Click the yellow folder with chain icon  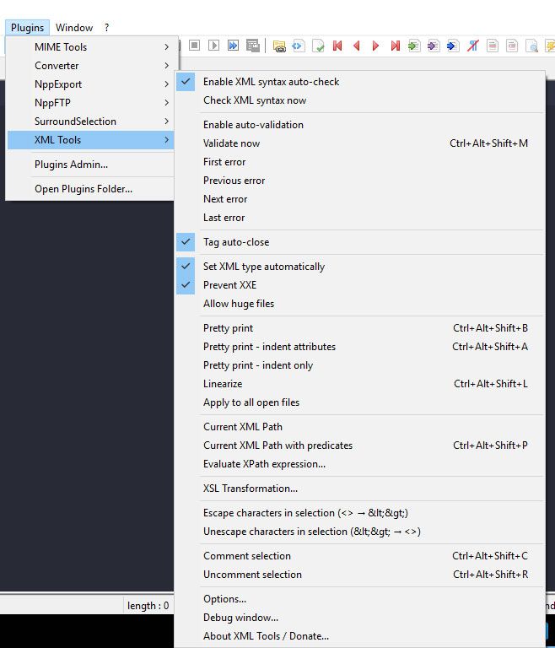click(279, 46)
